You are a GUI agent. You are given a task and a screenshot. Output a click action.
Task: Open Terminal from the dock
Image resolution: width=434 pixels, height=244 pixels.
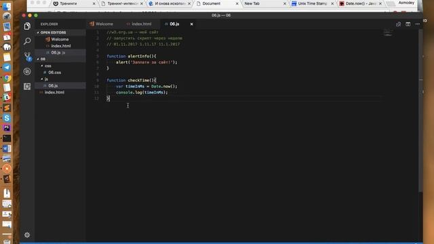tap(7, 138)
